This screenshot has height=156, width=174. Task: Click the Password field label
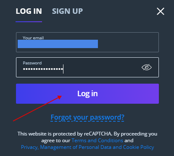32,63
